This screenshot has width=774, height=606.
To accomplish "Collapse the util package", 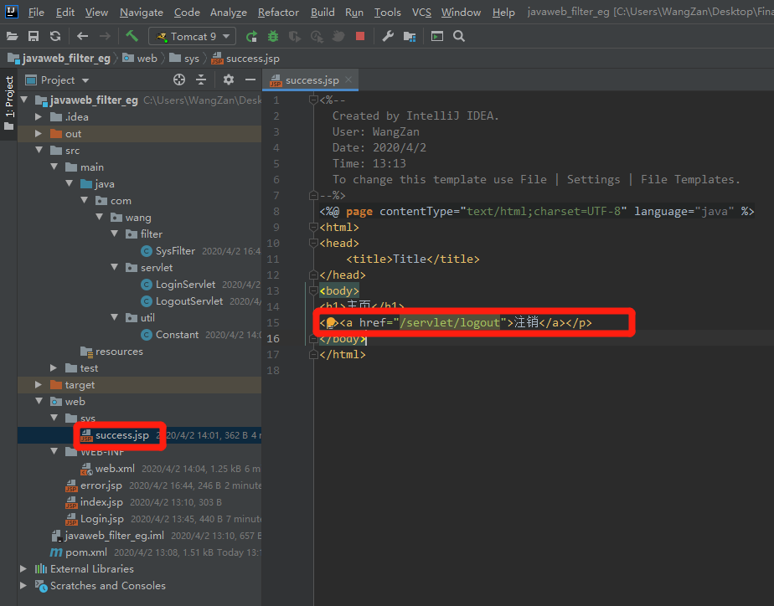I will pyautogui.click(x=115, y=317).
